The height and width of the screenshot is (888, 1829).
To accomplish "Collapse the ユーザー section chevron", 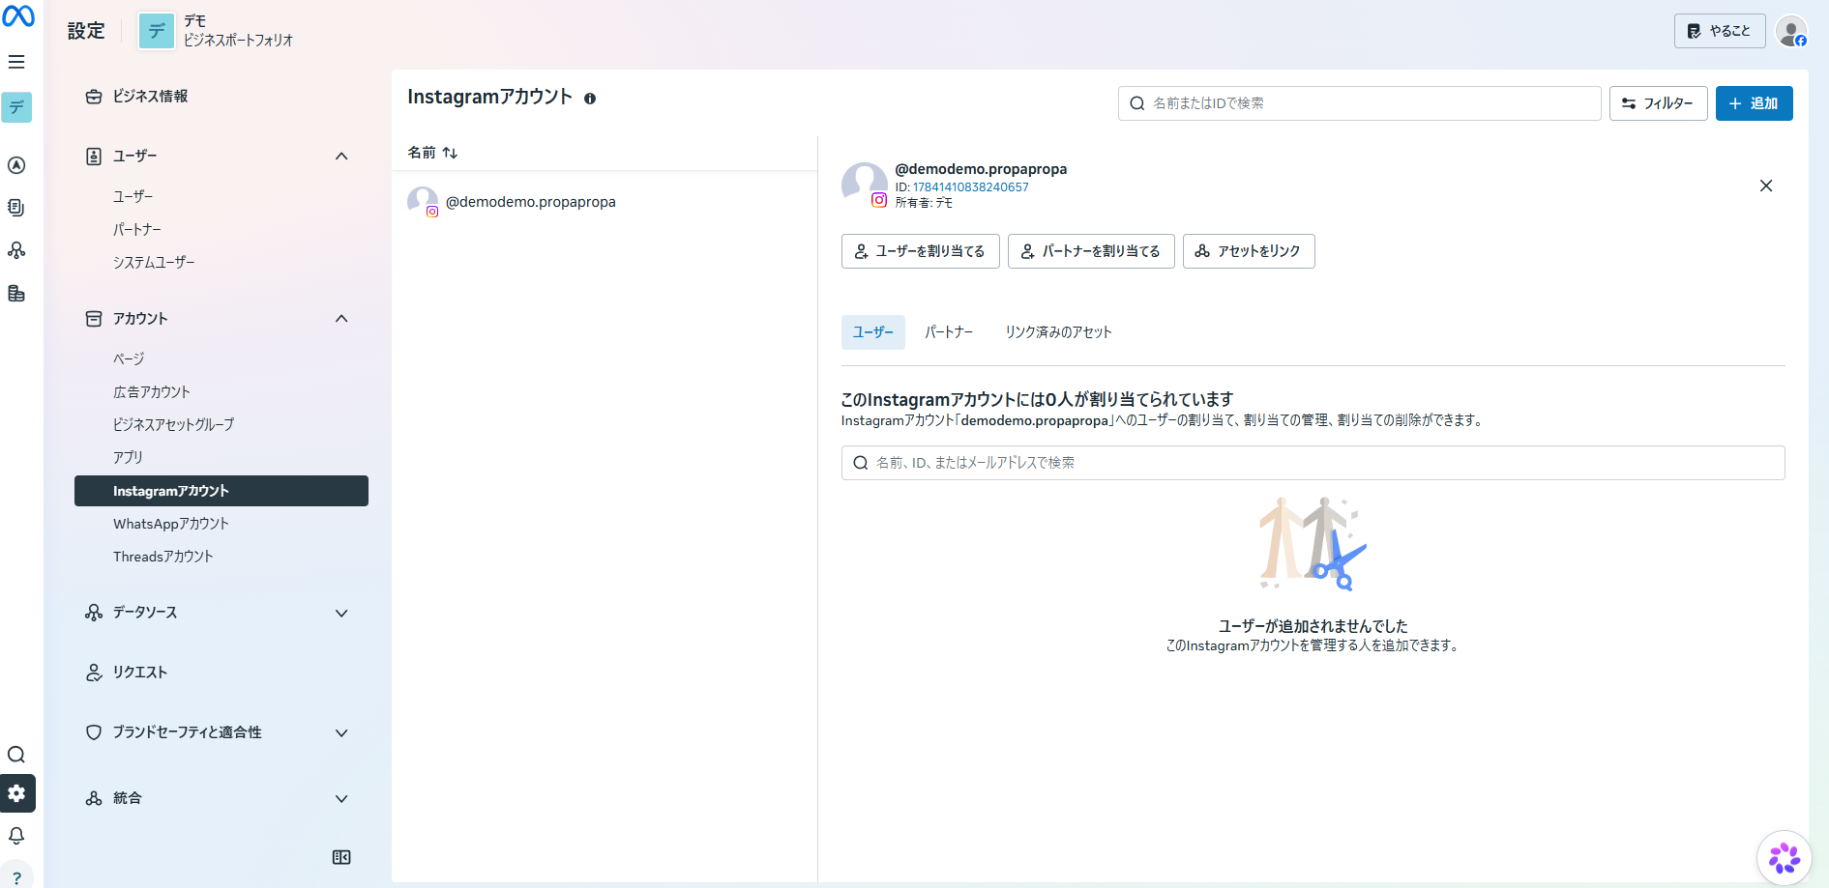I will (341, 157).
